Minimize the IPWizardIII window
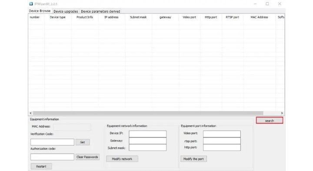The height and width of the screenshot is (171, 313). [255, 4]
